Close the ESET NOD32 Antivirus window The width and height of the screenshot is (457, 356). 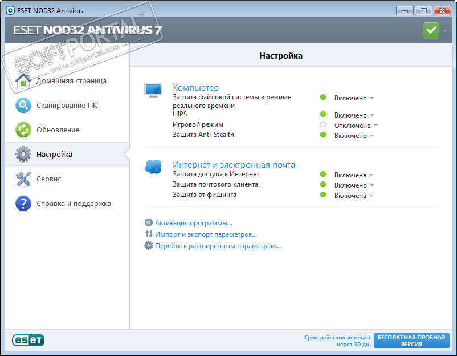coord(442,11)
